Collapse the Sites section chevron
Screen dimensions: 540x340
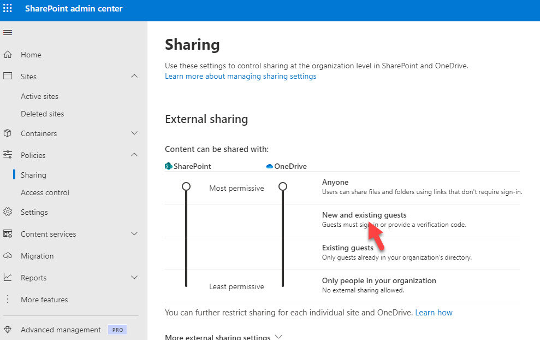[x=134, y=76]
